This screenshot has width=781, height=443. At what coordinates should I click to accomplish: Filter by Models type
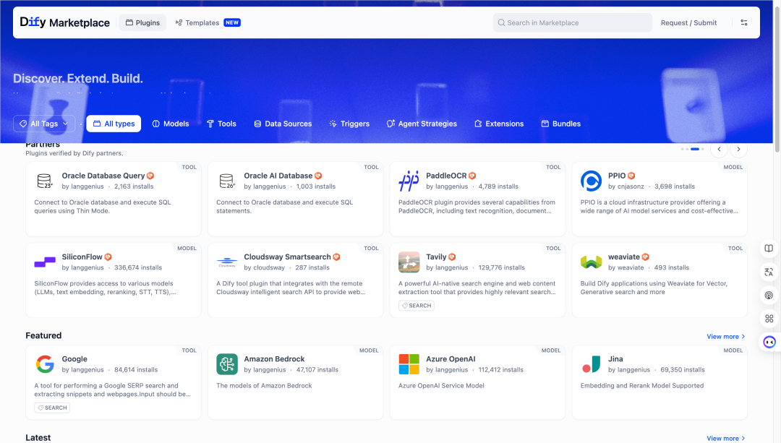click(x=171, y=124)
